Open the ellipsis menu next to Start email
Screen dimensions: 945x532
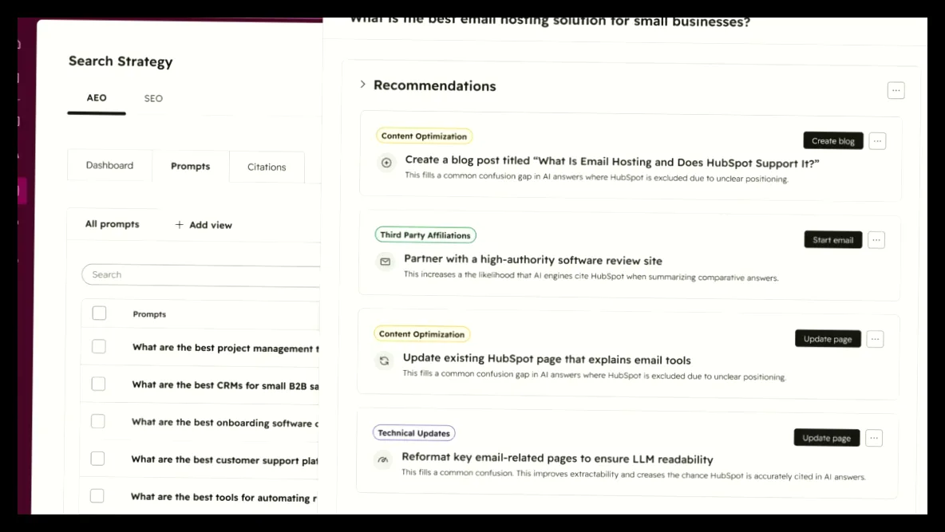(876, 240)
